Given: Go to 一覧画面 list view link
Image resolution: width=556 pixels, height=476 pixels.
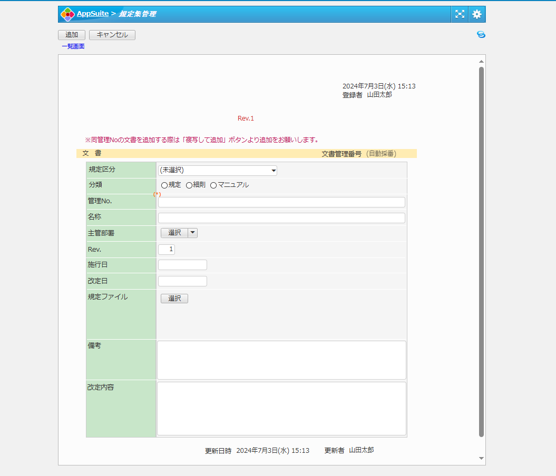Looking at the screenshot, I should pyautogui.click(x=73, y=46).
